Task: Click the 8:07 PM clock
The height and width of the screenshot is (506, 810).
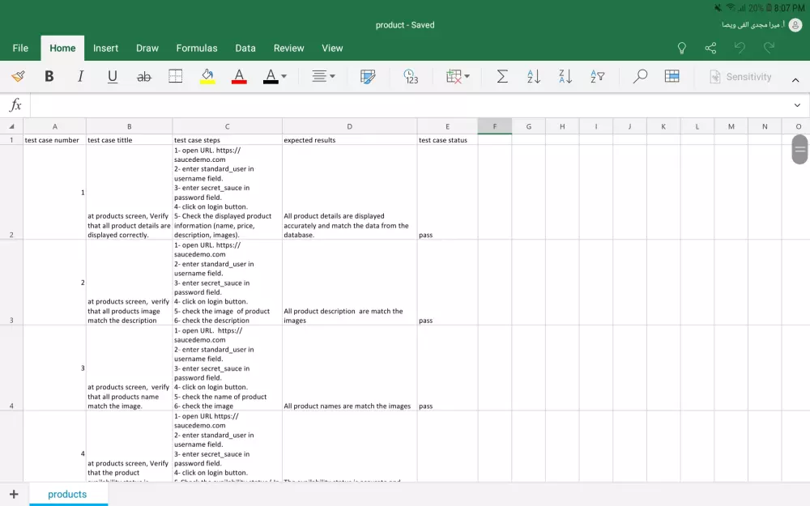Action: point(789,8)
